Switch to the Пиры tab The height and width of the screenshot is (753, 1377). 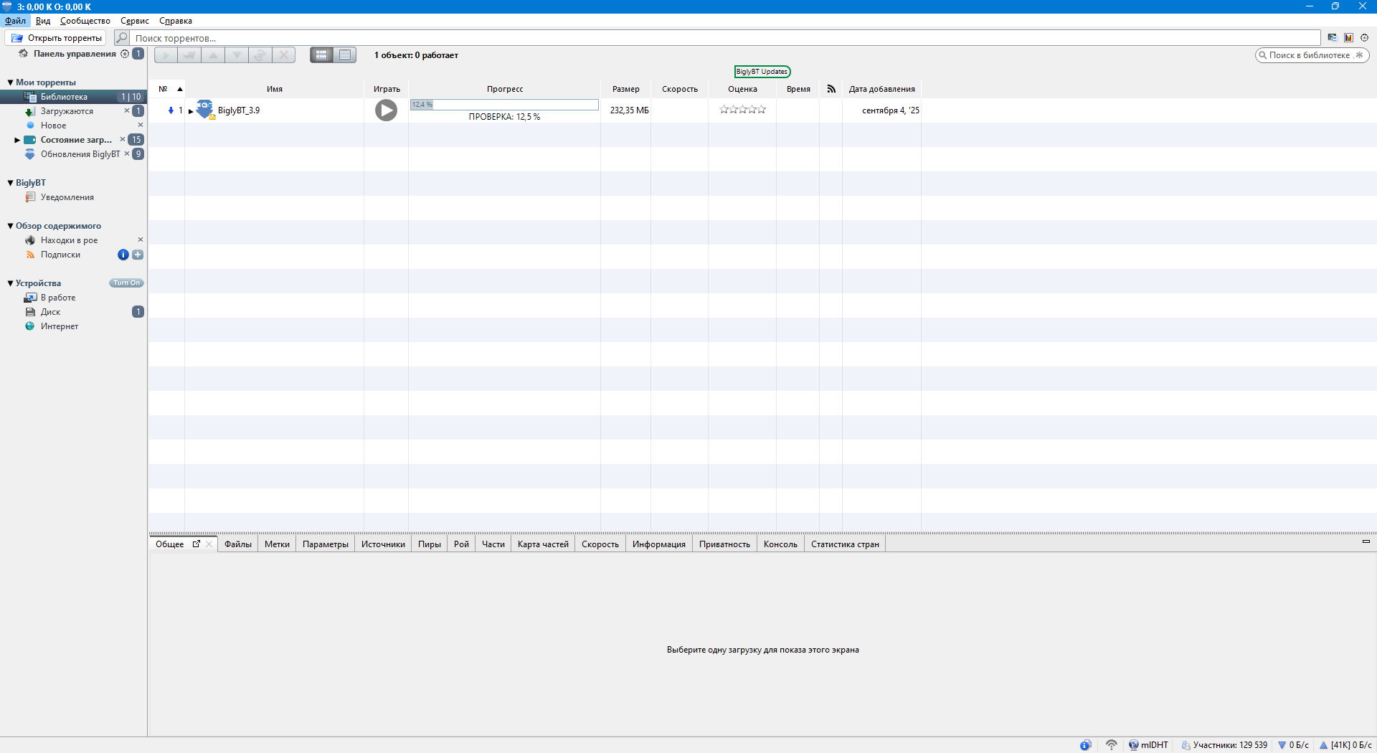(430, 544)
